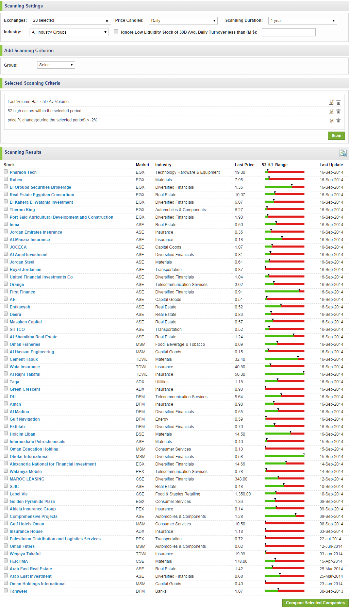This screenshot has width=349, height=608.
Task: Select the Label Vie checkbox
Action: click(6, 493)
